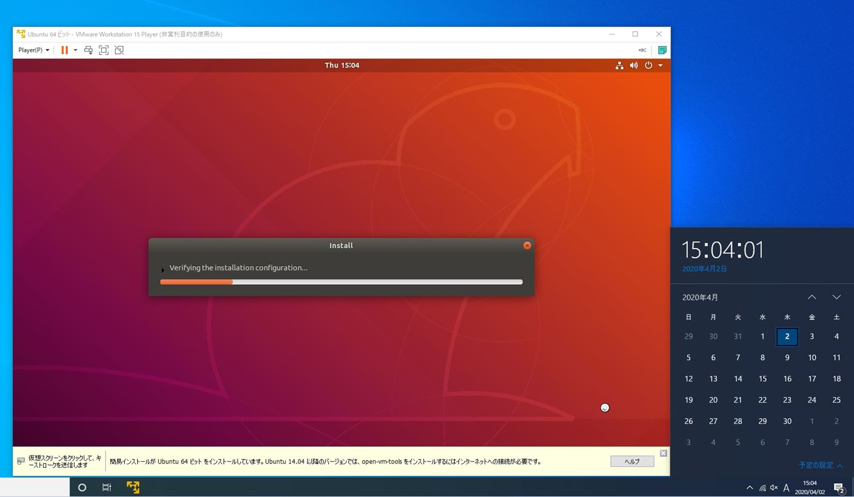Toggle Unity mode icon in VMware toolbar

tap(119, 50)
